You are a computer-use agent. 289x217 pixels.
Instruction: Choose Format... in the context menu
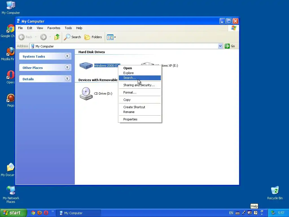tap(140, 92)
